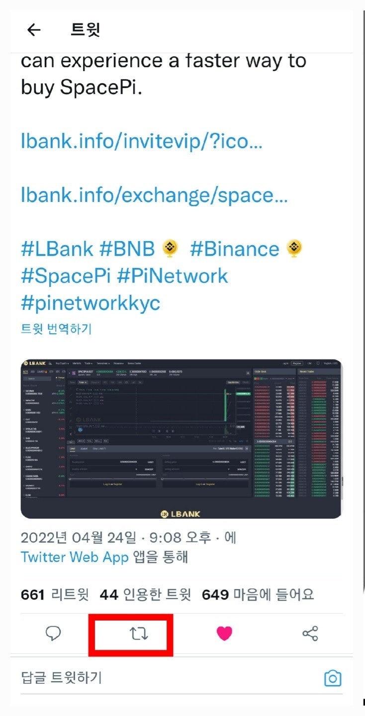View the 44 인용한 트윗 list

click(x=145, y=594)
